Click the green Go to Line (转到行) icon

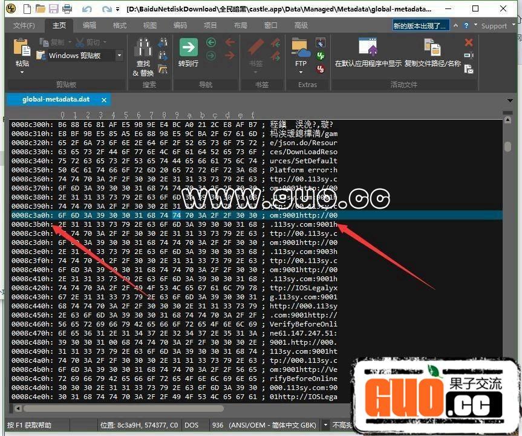click(x=188, y=48)
